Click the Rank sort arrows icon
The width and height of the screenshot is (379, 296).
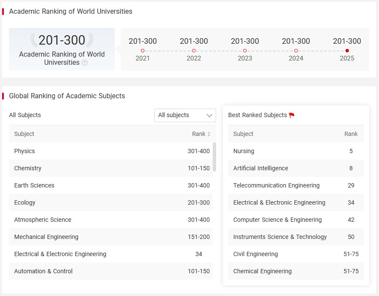(209, 134)
